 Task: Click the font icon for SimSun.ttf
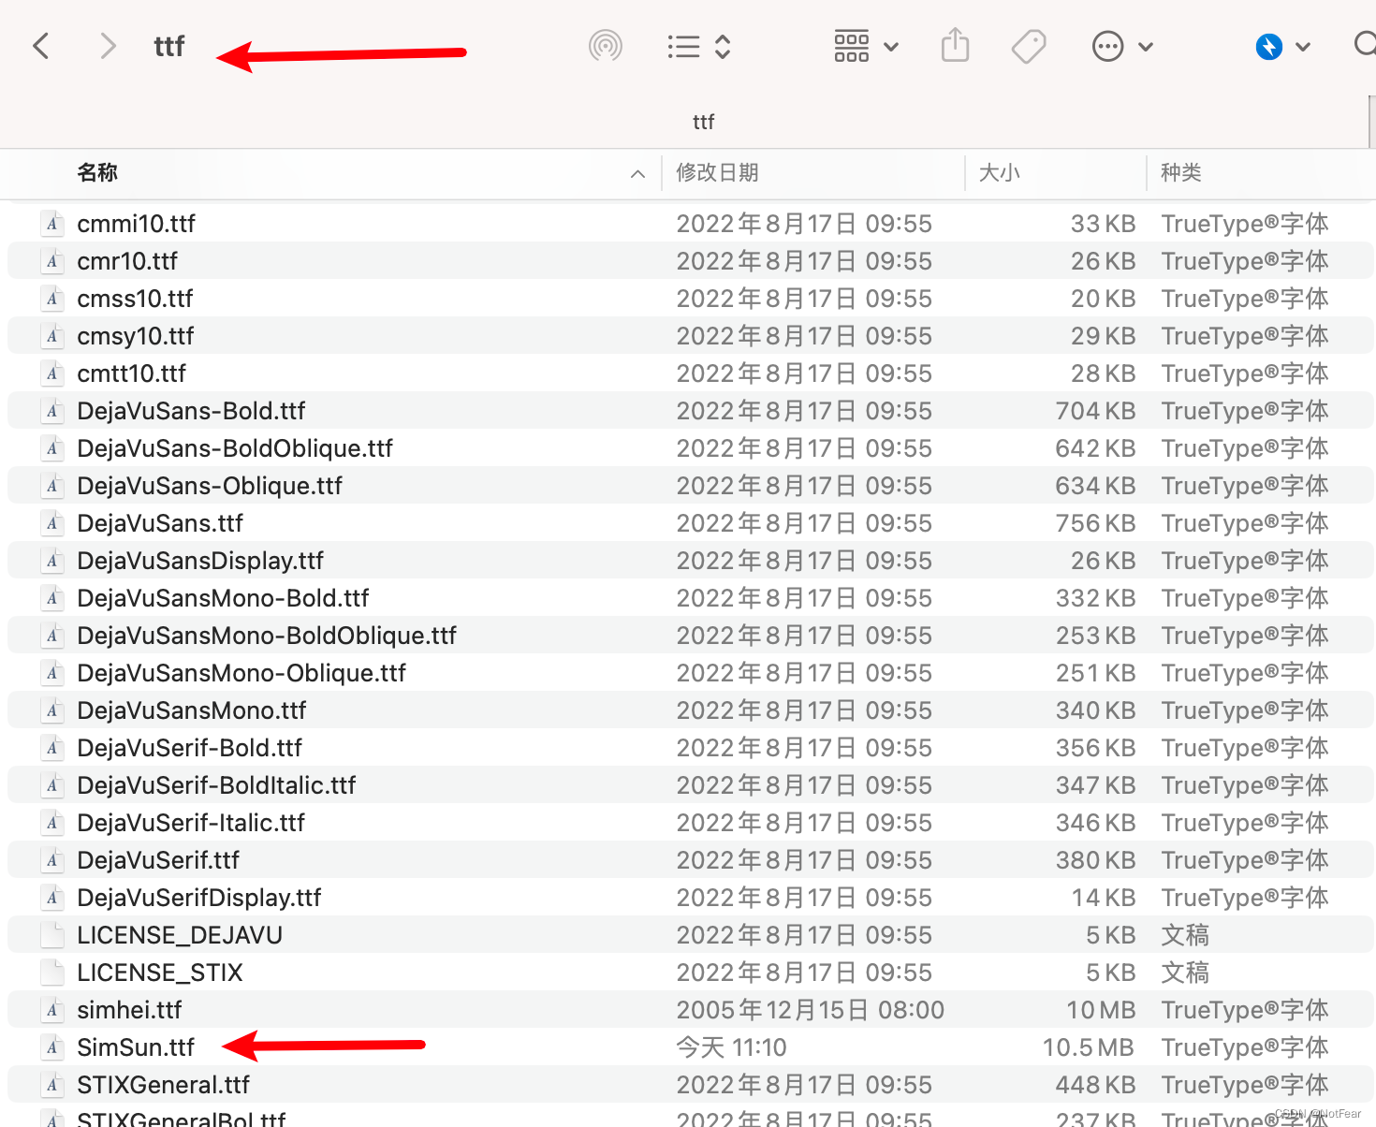(x=52, y=1047)
